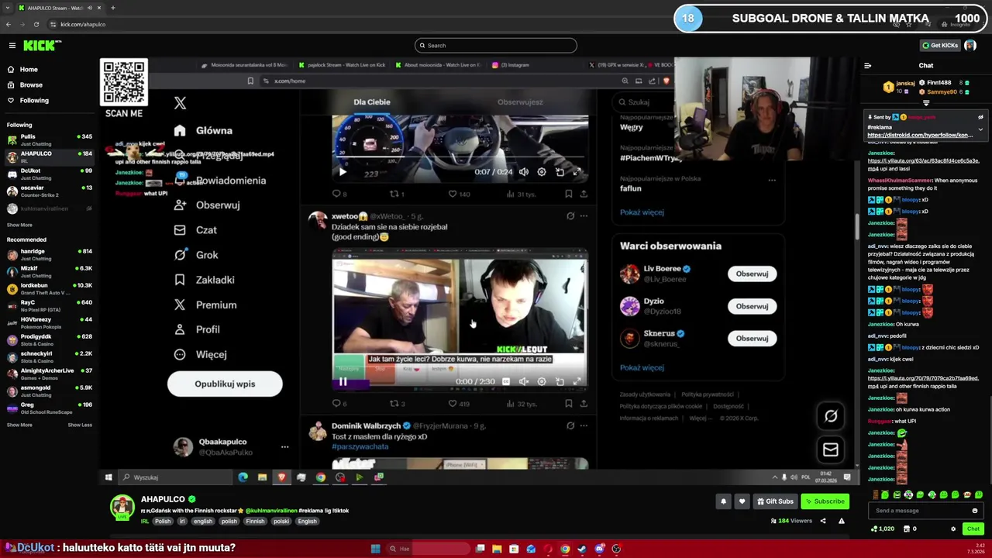Screen dimensions: 992x558
Task: Toggle captions on xwetoo video
Action: coord(506,381)
